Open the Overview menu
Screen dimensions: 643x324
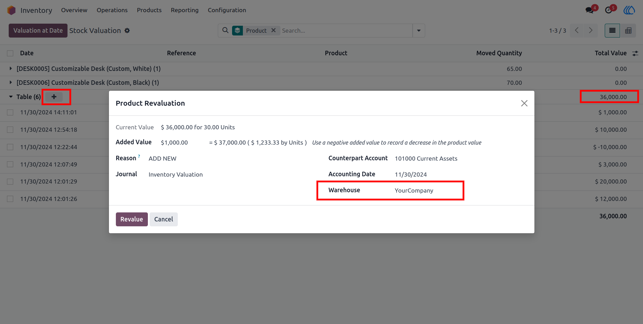pos(74,10)
